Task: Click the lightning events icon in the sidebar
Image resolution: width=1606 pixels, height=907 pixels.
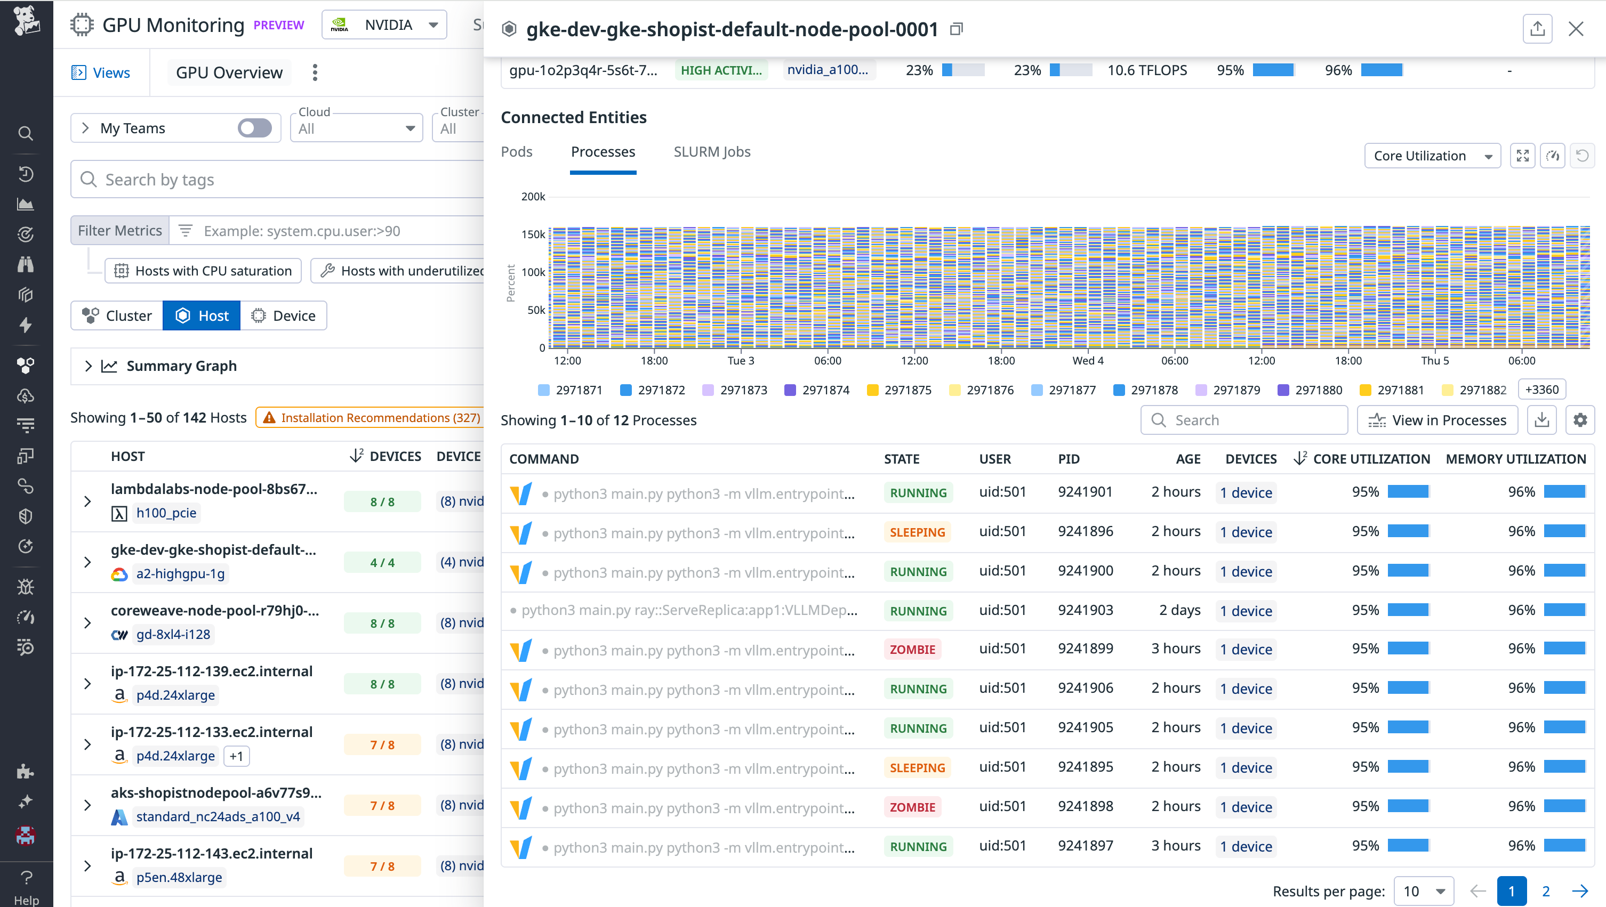Action: [x=26, y=325]
